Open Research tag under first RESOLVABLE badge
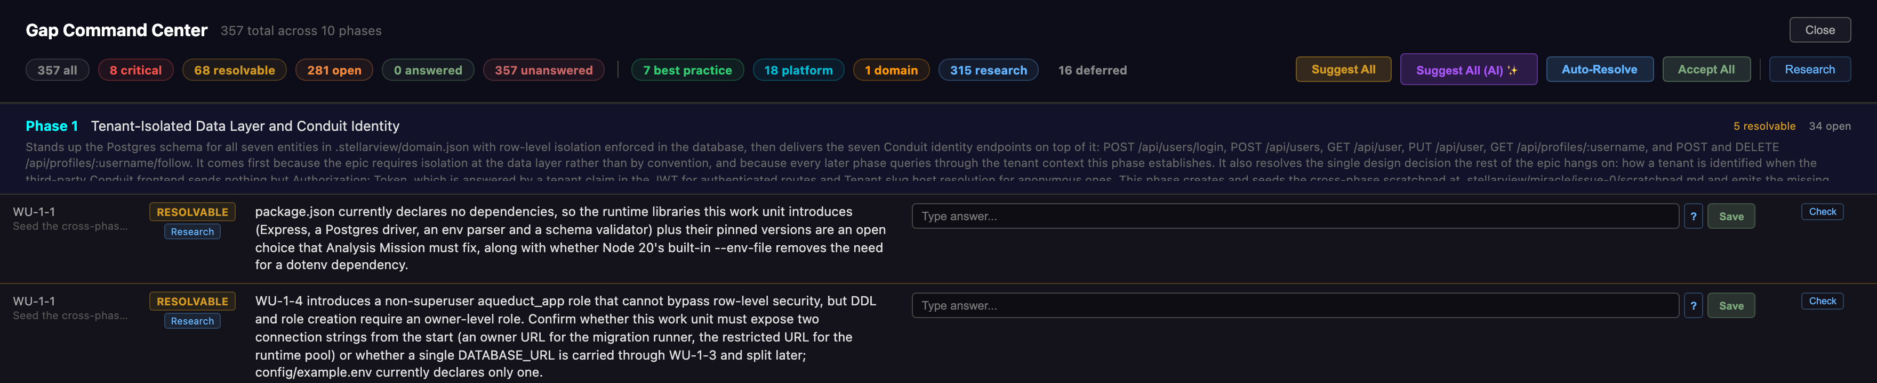This screenshot has width=1877, height=383. point(192,232)
